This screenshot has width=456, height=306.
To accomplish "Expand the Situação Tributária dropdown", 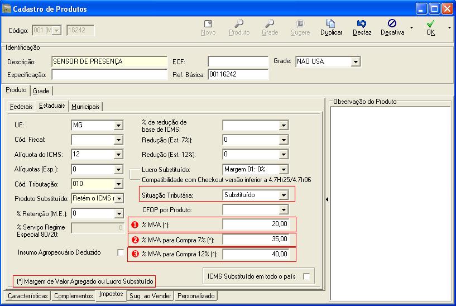I will tap(284, 195).
